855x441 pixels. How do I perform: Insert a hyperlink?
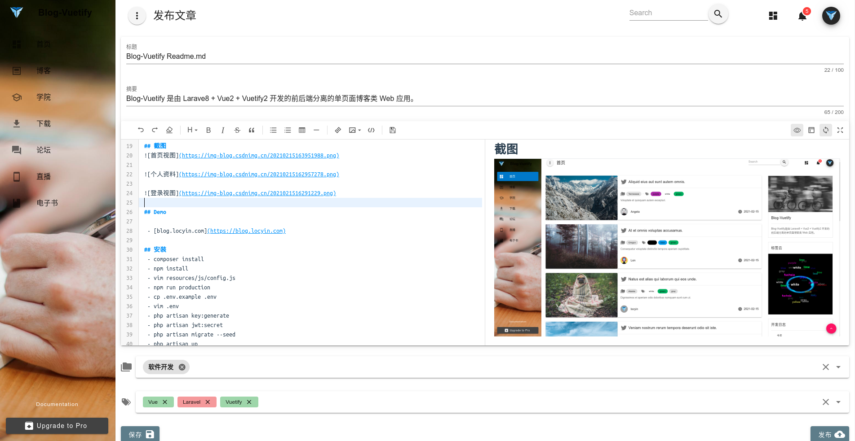338,130
